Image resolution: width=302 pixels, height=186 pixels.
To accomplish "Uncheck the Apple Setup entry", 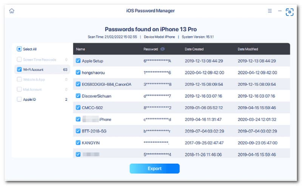I will point(78,61).
